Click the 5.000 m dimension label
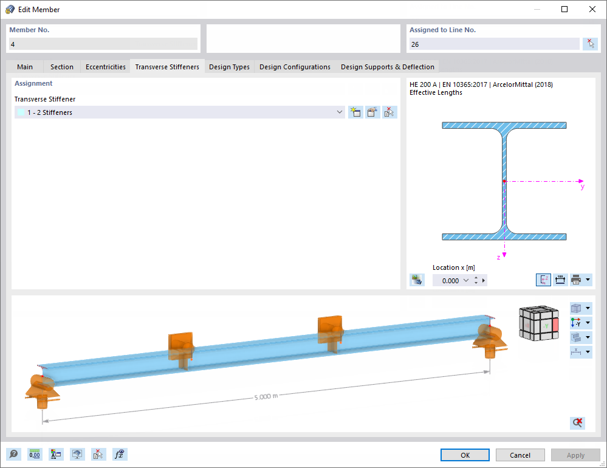Image resolution: width=607 pixels, height=468 pixels. click(266, 397)
